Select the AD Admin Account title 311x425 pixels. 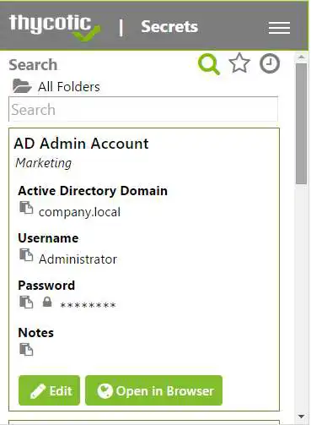(81, 144)
